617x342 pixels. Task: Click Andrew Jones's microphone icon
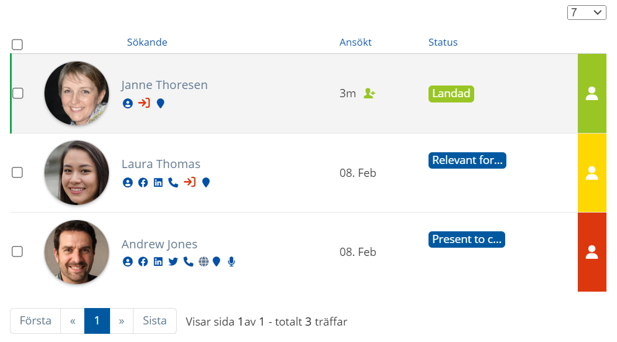[231, 262]
